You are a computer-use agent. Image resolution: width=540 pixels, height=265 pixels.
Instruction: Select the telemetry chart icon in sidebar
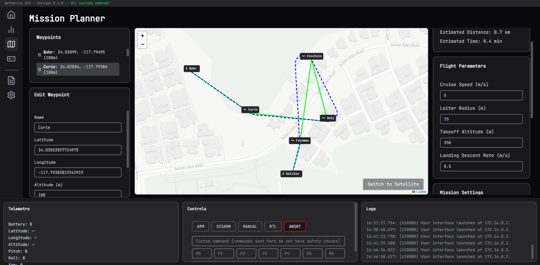(x=11, y=30)
